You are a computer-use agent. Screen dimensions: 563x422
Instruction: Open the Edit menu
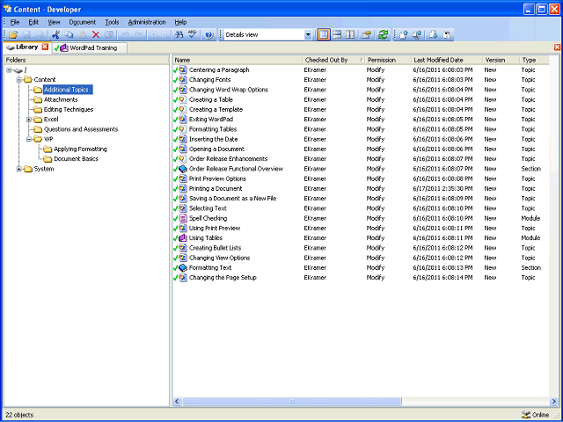click(x=33, y=22)
